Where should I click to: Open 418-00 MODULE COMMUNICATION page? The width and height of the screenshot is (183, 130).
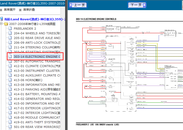click(37, 118)
